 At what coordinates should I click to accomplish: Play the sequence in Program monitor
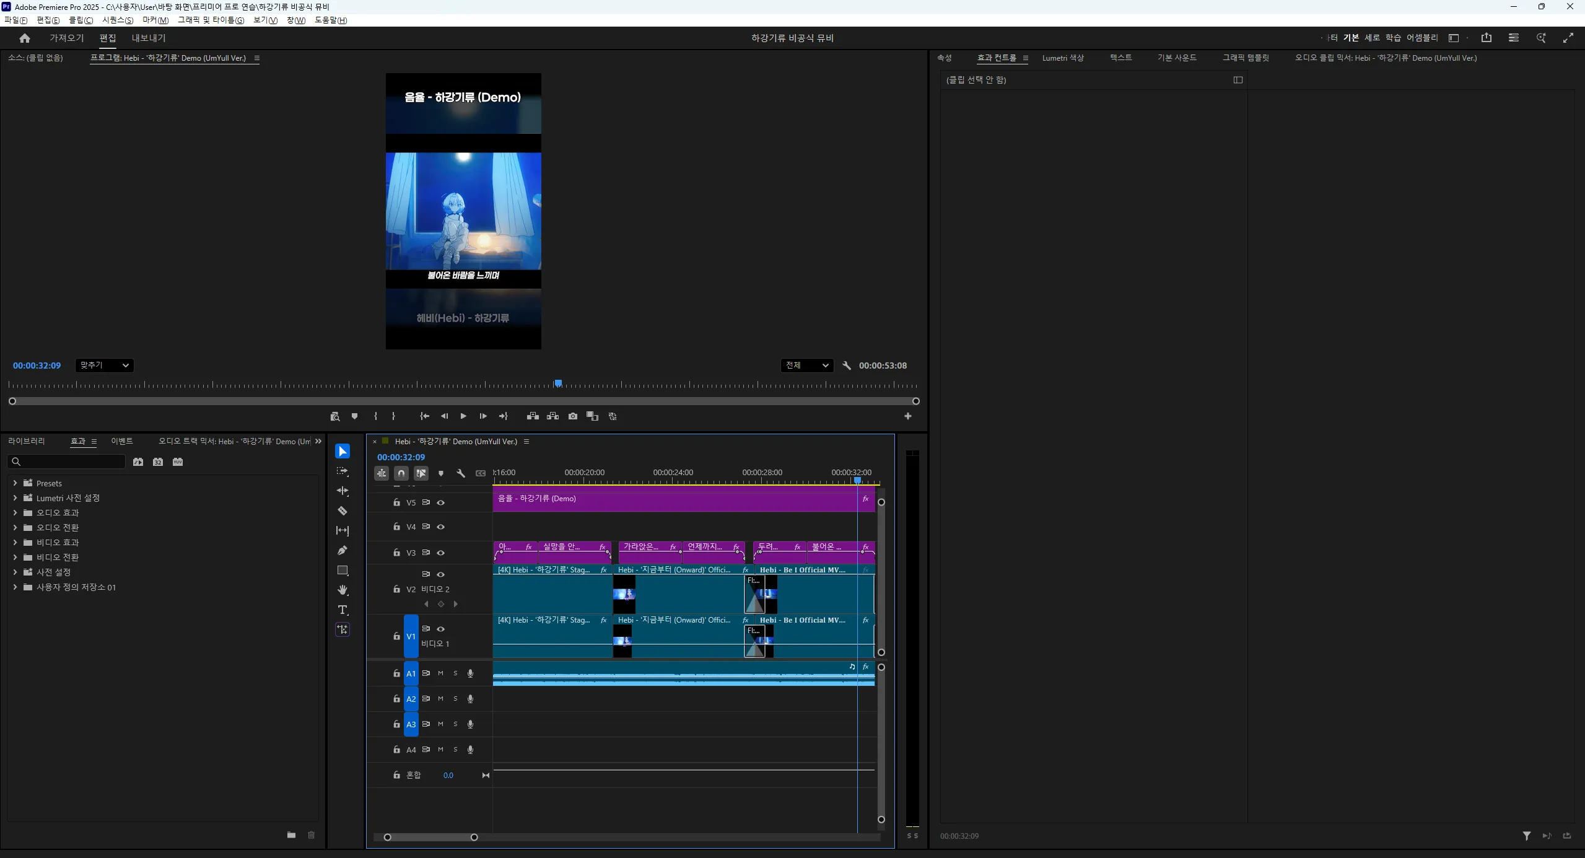[463, 416]
